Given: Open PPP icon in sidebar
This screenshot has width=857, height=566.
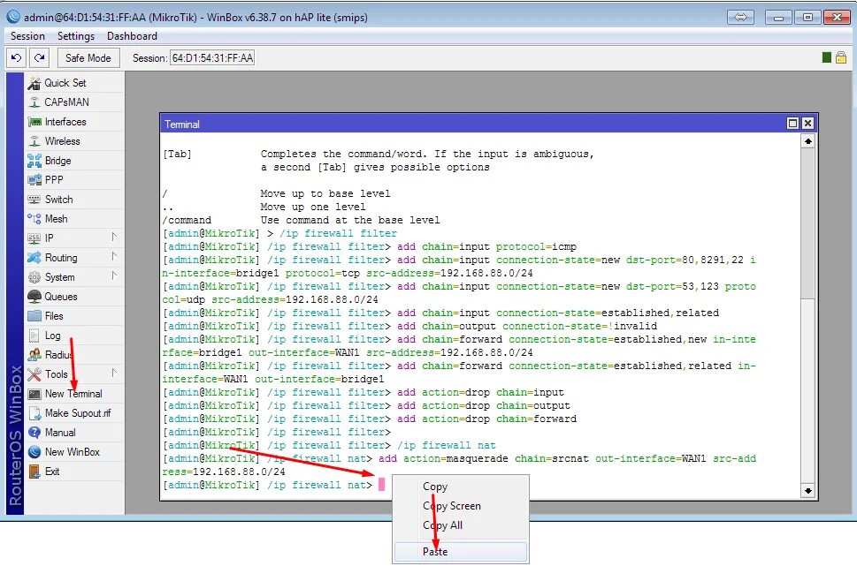Looking at the screenshot, I should (34, 180).
